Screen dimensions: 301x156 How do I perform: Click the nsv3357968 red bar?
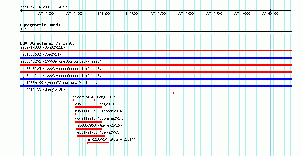click(89, 129)
